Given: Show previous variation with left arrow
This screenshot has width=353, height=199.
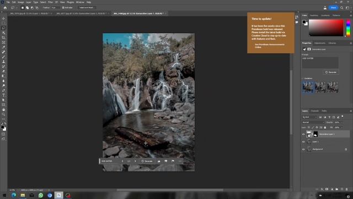Looking at the screenshot, I should 122,161.
